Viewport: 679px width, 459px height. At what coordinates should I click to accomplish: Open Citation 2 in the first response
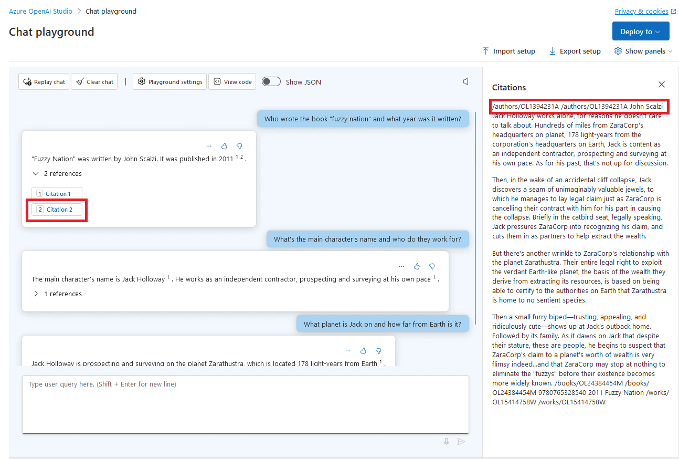(57, 209)
